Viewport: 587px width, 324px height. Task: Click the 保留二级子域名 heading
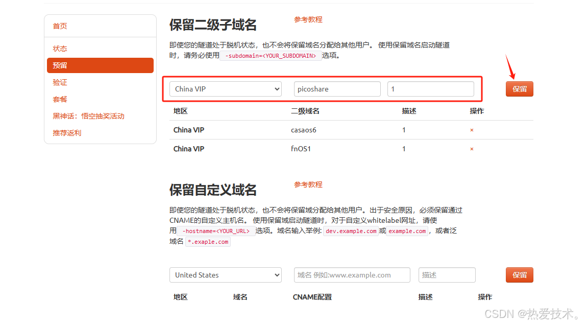pos(213,25)
